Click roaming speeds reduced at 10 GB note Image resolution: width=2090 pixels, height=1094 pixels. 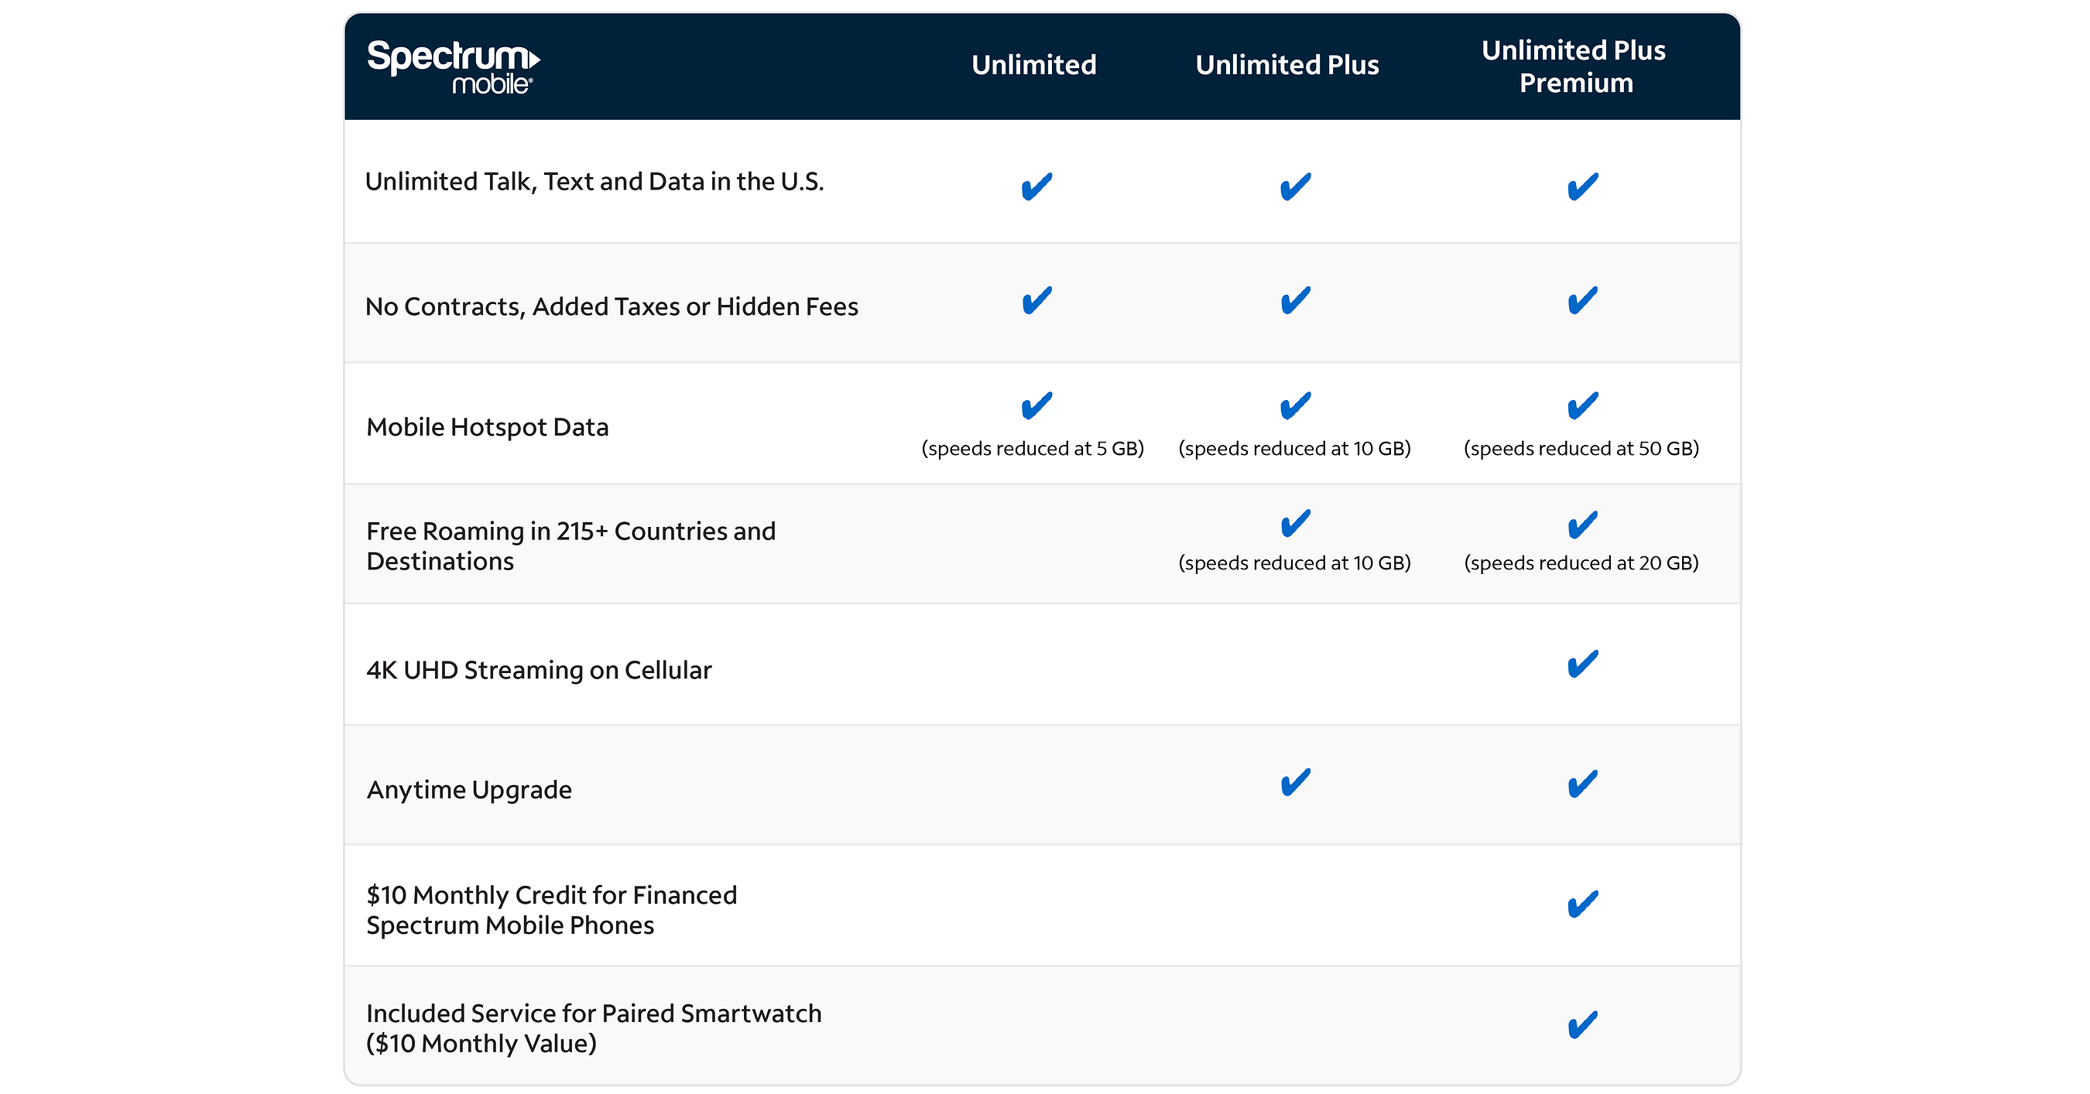[x=1294, y=562]
